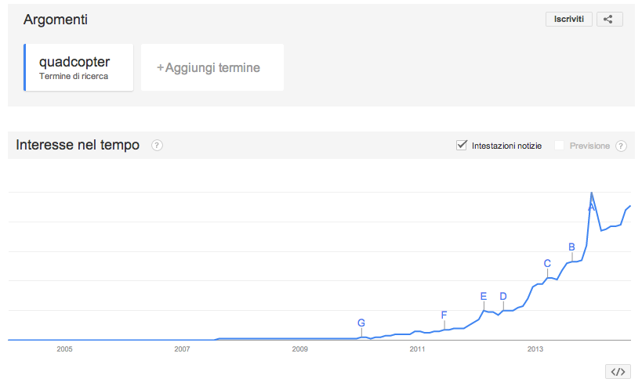Open help icon beside Interesse nel tempo
The width and height of the screenshot is (642, 386).
point(157,145)
